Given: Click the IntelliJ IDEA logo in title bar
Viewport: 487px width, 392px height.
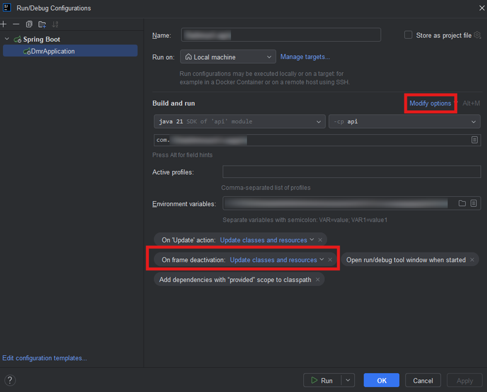Looking at the screenshot, I should 7,7.
